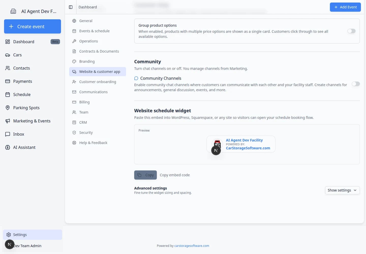
Task: Click the AI Assistant brain icon
Action: click(8, 147)
